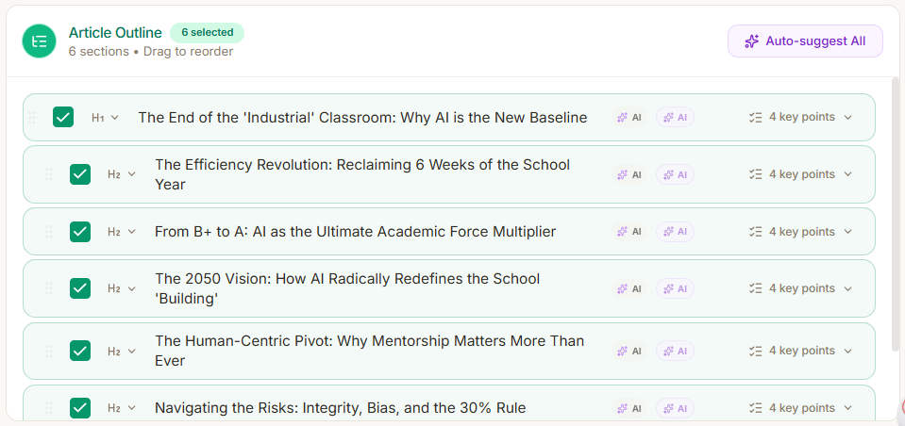Click the drag handle on the Human-Centric Pivot row
This screenshot has width=905, height=426.
[x=49, y=351]
